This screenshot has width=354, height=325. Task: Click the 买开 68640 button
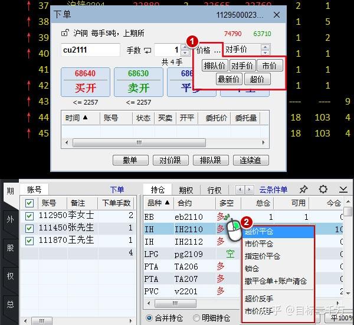point(86,82)
